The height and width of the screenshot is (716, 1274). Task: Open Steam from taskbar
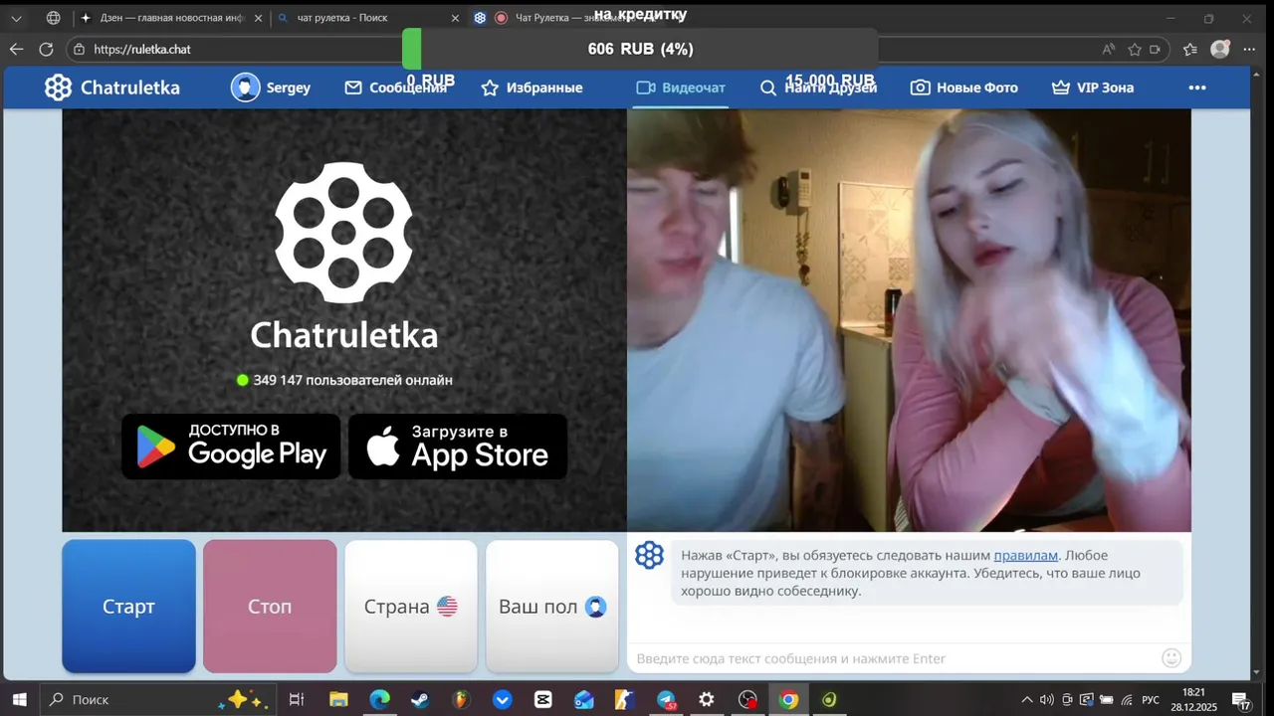pyautogui.click(x=420, y=700)
